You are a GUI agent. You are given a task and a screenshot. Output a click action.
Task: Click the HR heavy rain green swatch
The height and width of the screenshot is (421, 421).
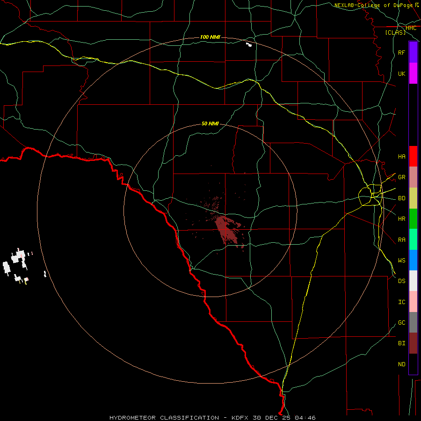coord(413,219)
